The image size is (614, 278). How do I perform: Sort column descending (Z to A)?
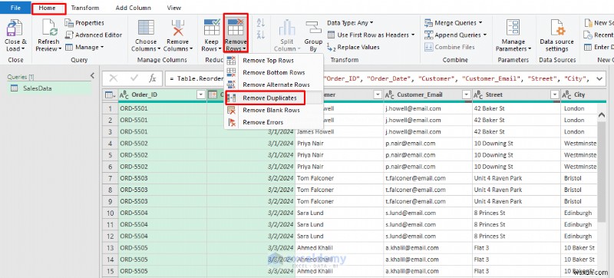261,35
